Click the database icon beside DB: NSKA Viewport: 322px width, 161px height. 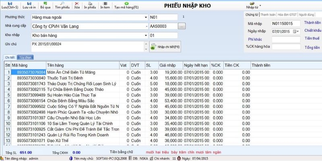[130, 159]
